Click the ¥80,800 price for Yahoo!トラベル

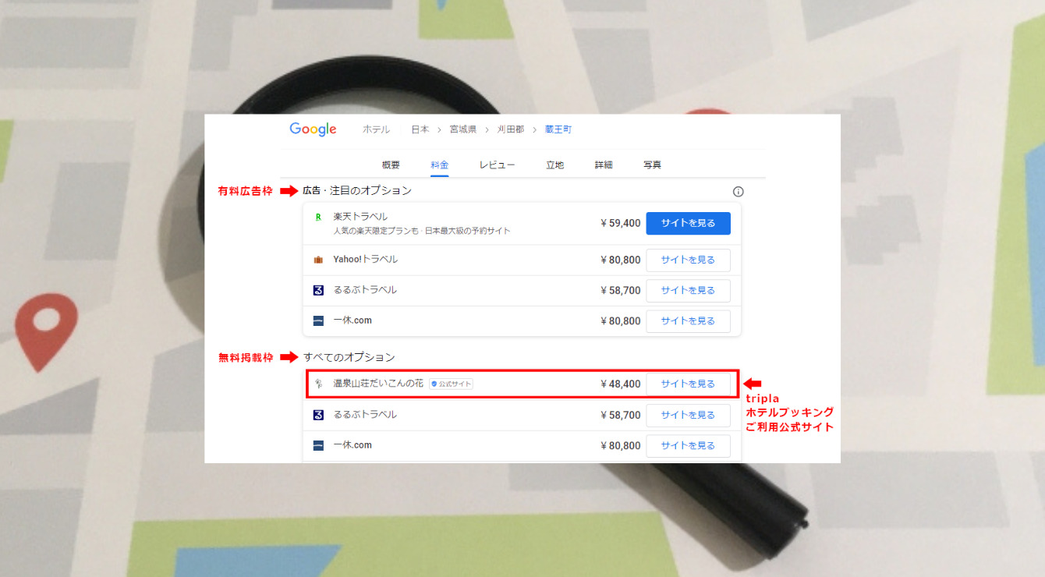tap(620, 260)
